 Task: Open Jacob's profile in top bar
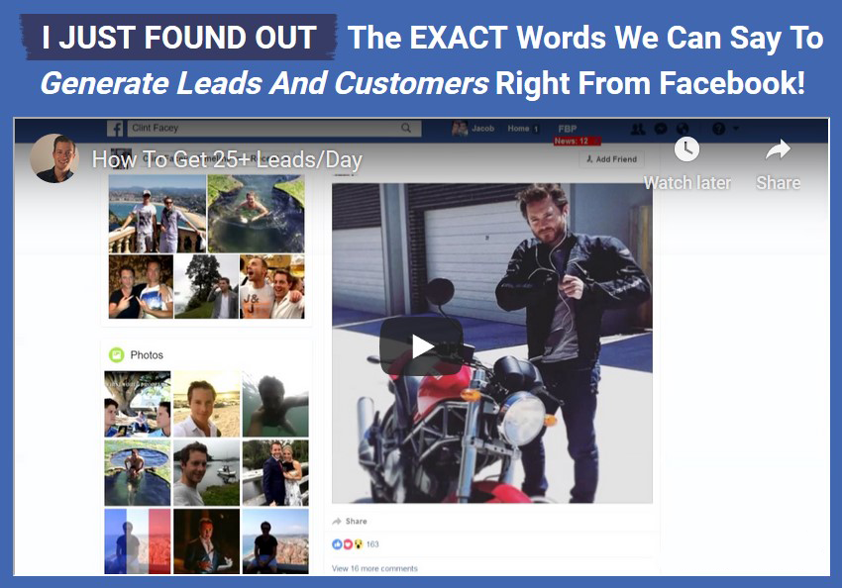click(474, 129)
